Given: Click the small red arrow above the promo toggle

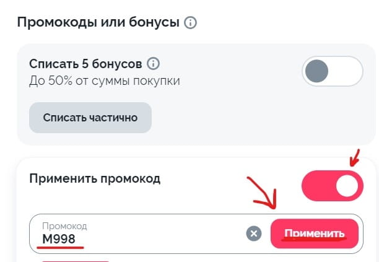Looking at the screenshot, I should pos(355,158).
